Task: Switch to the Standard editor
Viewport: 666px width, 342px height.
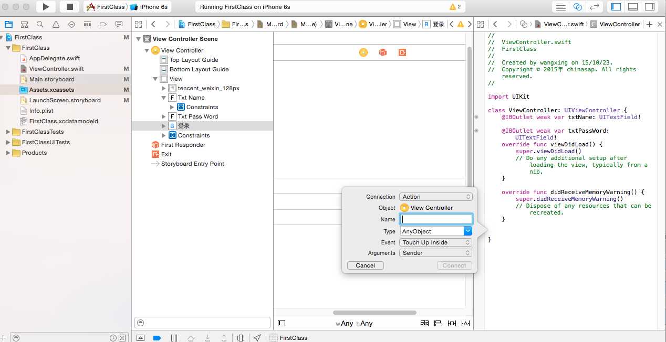Action: click(561, 7)
